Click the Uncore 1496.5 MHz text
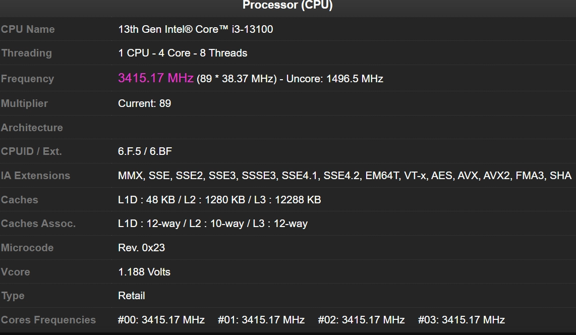Image resolution: width=576 pixels, height=335 pixels. [x=334, y=79]
